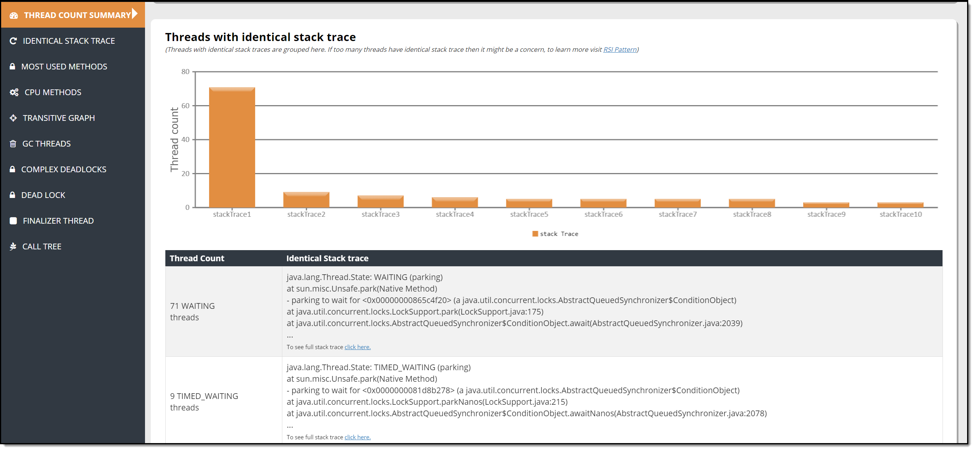Image resolution: width=974 pixels, height=450 pixels.
Task: Open the RSI Pattern link
Action: [620, 49]
